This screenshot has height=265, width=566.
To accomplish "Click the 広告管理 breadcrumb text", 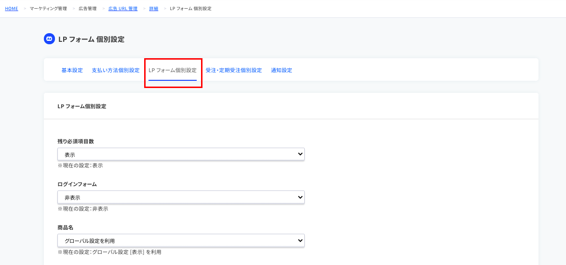I will (x=88, y=9).
